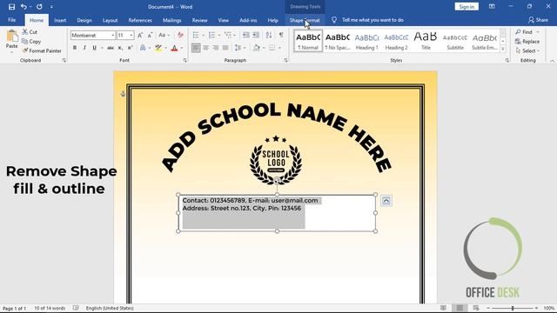Sort the selected paragraphs
557x313 pixels.
(269, 35)
